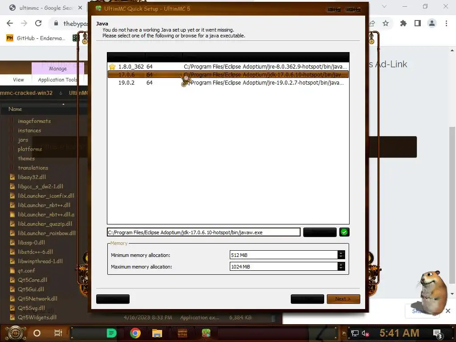
Task: Select qt.conf file in Explorer
Action: [26, 270]
